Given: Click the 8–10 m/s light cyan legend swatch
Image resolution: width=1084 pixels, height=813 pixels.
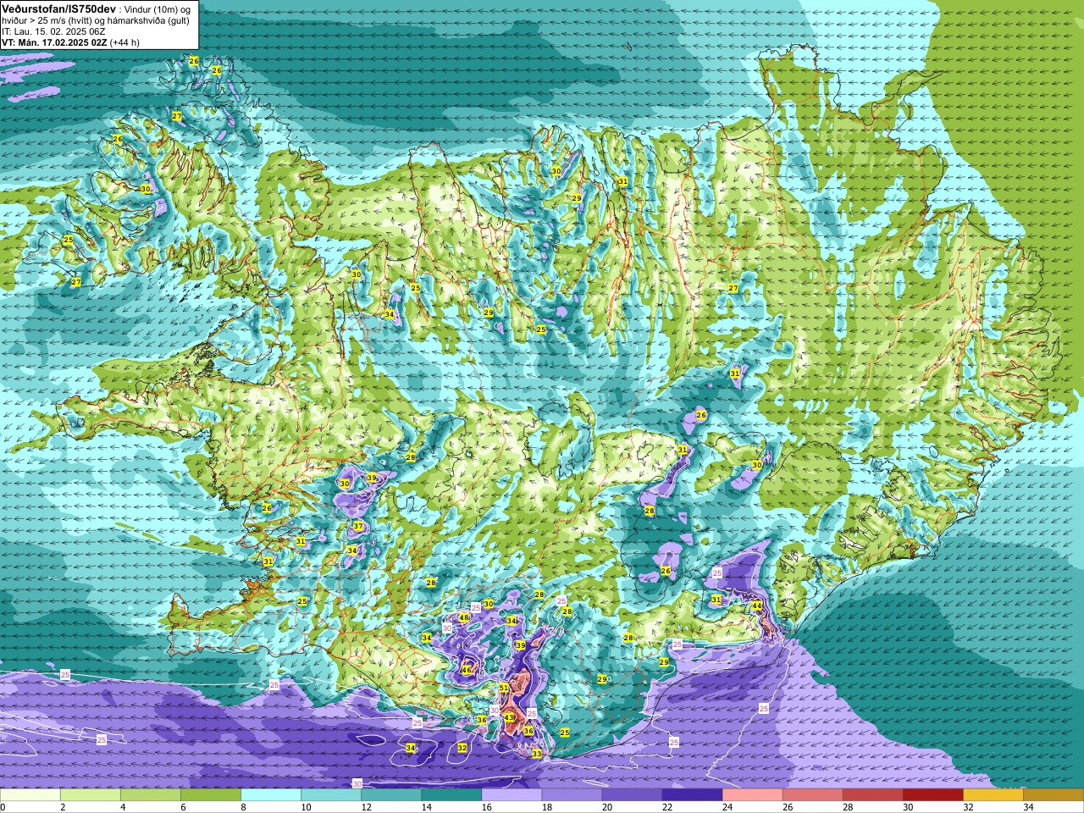Looking at the screenshot, I should click(271, 795).
